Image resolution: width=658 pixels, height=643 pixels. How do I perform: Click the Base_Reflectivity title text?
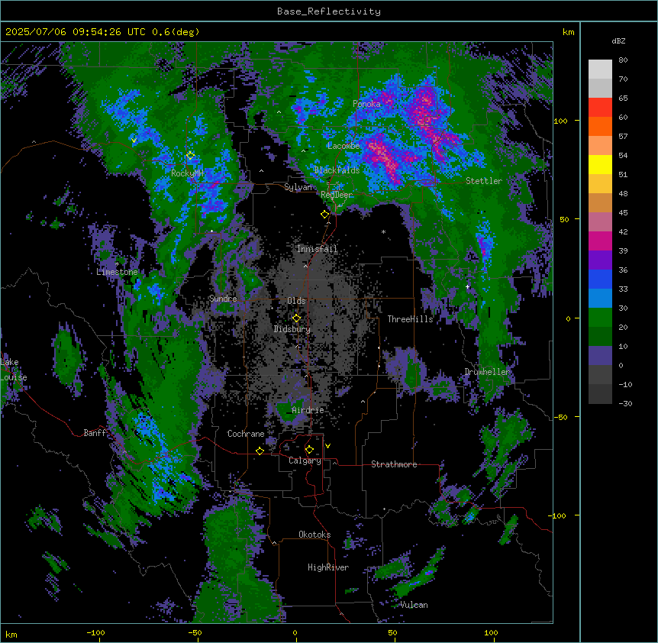329,11
